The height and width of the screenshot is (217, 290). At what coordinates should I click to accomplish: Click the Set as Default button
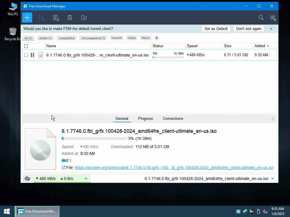pos(216,29)
